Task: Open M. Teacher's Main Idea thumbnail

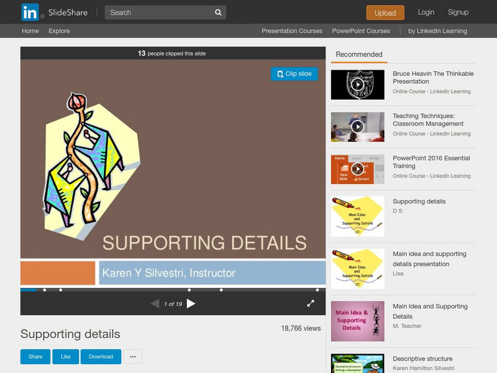Action: pos(358,321)
